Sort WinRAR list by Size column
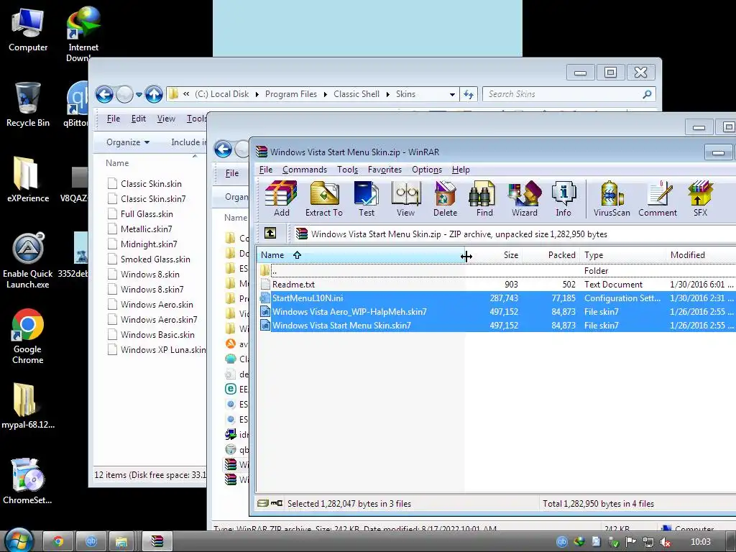 point(493,255)
